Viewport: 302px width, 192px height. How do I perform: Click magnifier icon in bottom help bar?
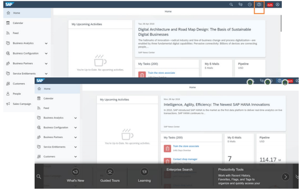point(38,176)
